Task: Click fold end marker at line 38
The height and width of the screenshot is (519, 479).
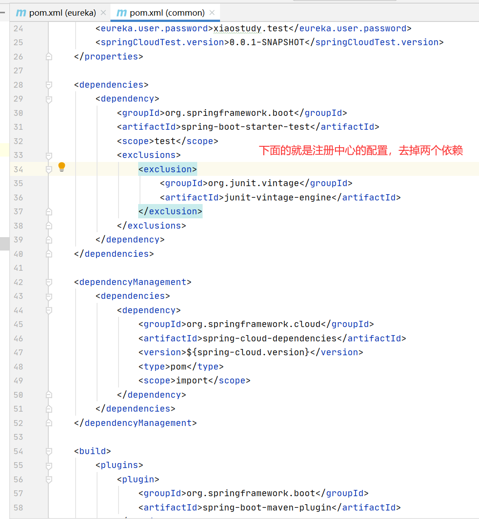Action: (x=49, y=226)
